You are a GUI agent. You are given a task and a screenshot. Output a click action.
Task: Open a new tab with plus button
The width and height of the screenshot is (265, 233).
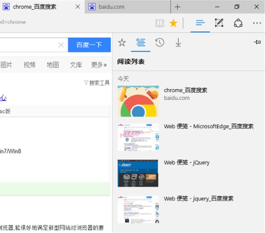[x=177, y=7]
